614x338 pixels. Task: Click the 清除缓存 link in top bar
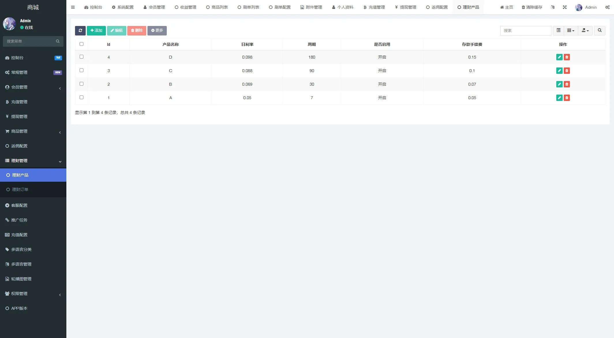532,7
